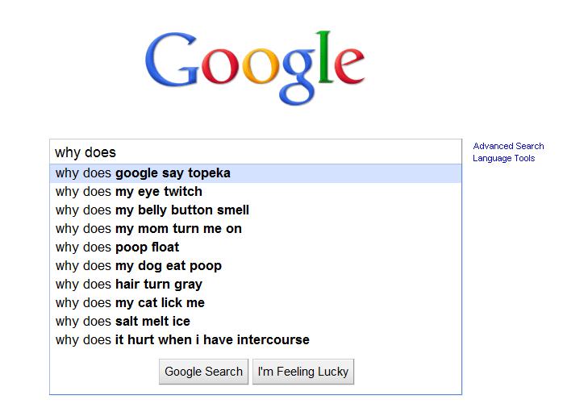Choose 'why does my cat lick me'
The width and height of the screenshot is (563, 420).
pos(256,303)
